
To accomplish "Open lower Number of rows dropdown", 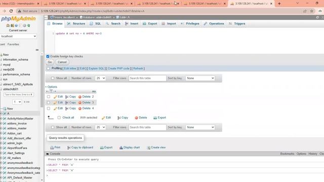I will (x=100, y=127).
